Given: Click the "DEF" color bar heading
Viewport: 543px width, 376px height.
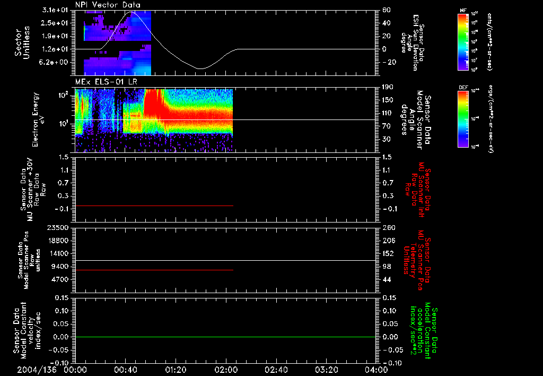Looking at the screenshot, I should click(x=463, y=88).
